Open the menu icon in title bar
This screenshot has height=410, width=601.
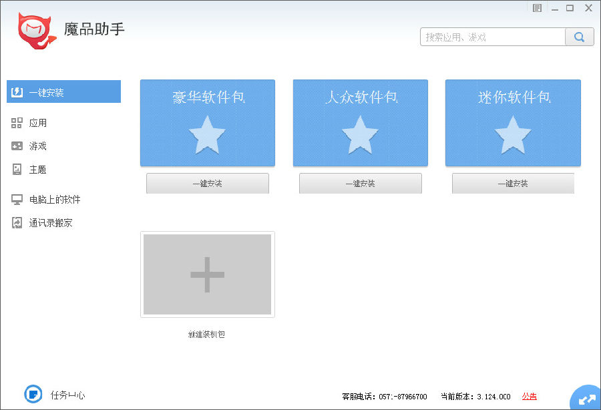click(x=537, y=8)
